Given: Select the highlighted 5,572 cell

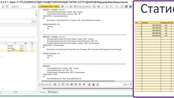Looking at the screenshot, I should [19, 51].
